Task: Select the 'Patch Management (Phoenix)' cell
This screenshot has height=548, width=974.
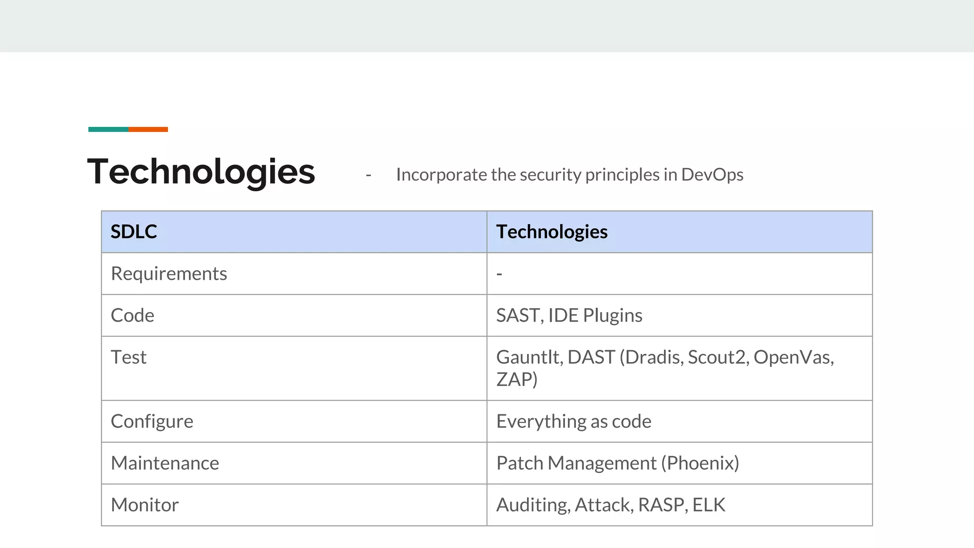Action: [x=680, y=463]
